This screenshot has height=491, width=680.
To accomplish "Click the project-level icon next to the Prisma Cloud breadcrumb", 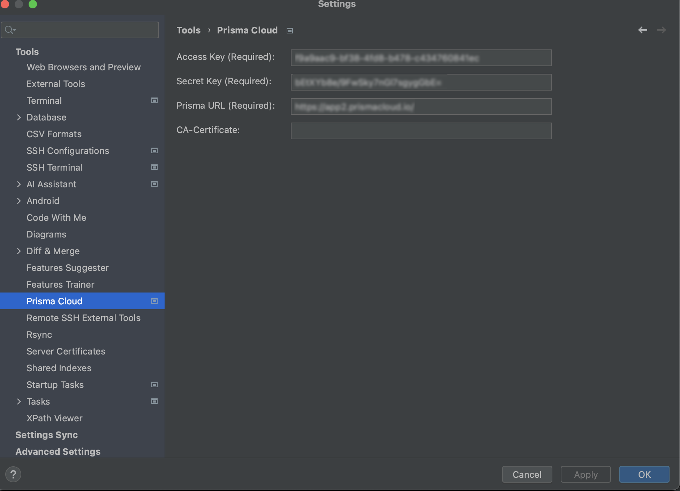I will (x=290, y=31).
